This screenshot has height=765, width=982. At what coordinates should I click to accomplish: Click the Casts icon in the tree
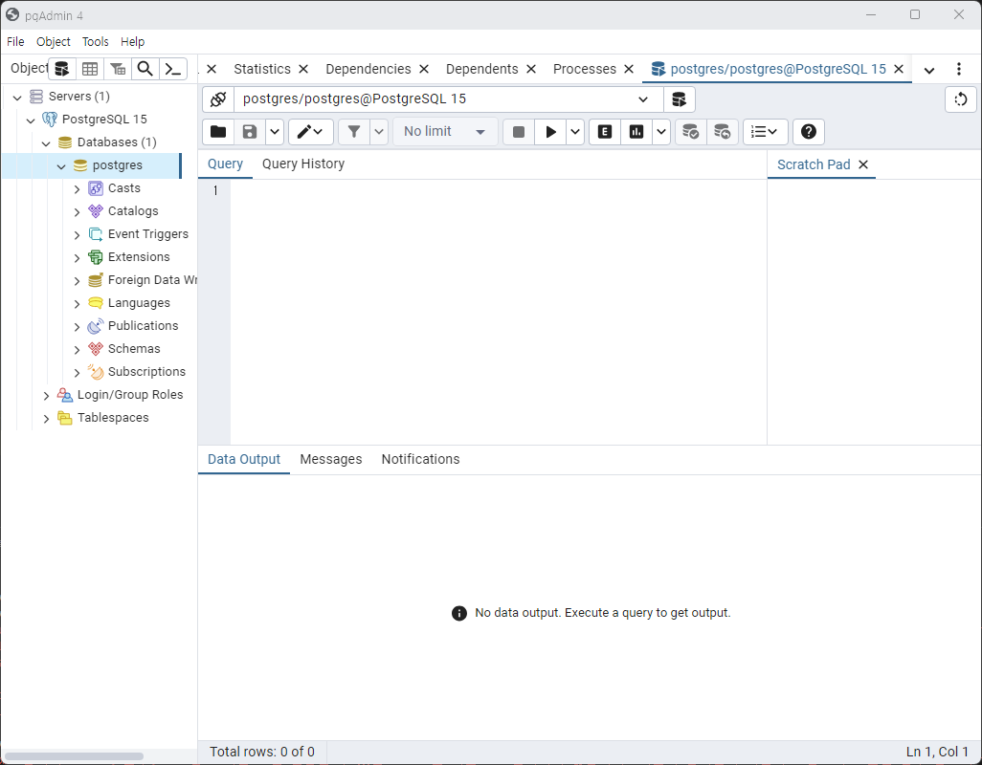pyautogui.click(x=96, y=188)
